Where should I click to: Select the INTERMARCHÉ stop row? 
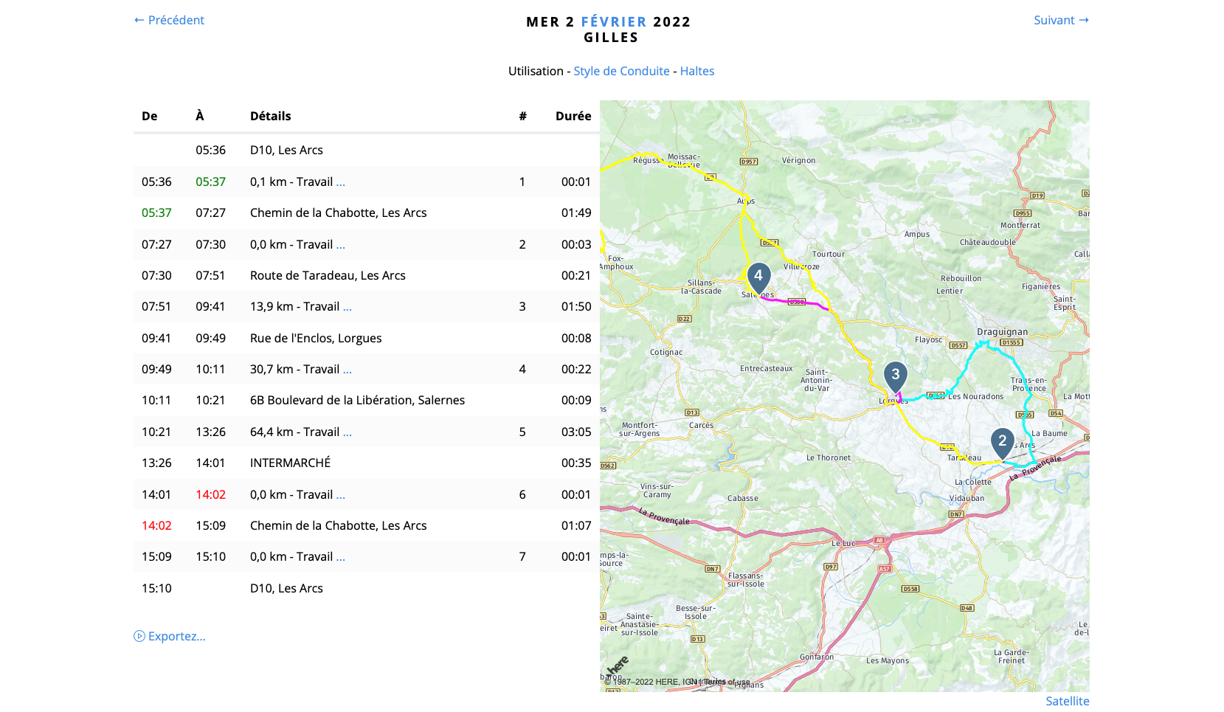coord(290,463)
